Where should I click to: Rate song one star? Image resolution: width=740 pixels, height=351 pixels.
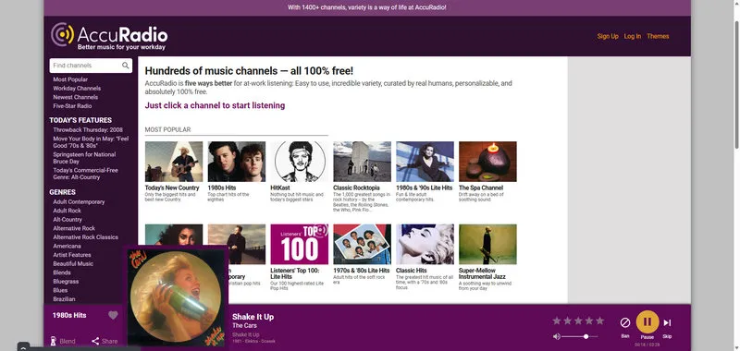point(557,321)
